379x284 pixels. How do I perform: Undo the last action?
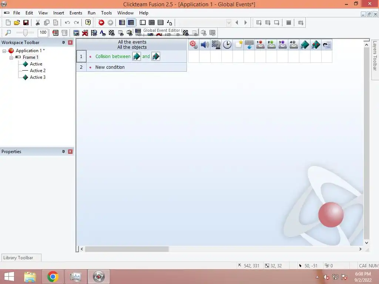(x=67, y=23)
